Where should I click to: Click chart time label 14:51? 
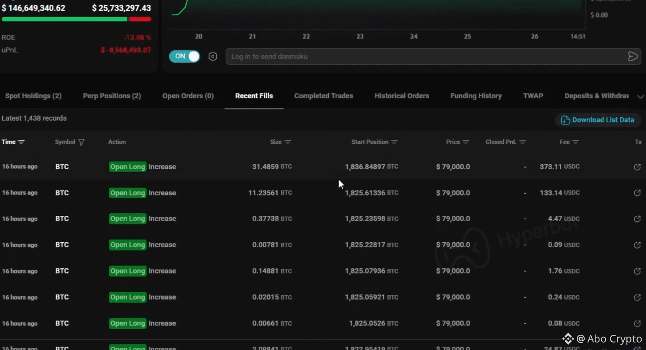[x=578, y=36]
